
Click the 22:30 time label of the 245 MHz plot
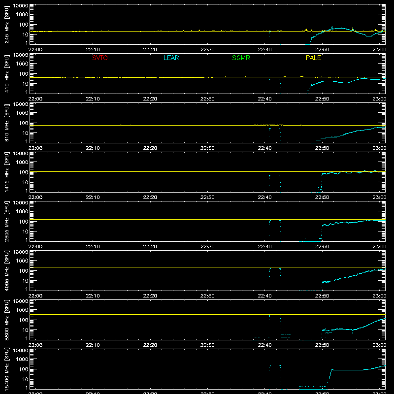point(207,50)
